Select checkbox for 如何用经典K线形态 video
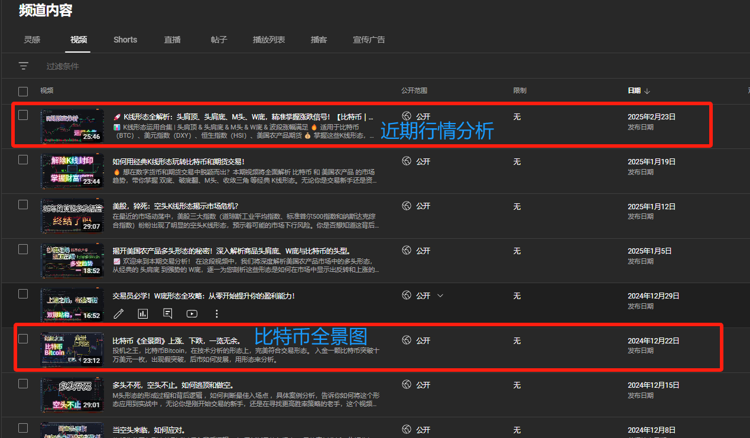Viewport: 750px width, 438px height. tap(23, 160)
